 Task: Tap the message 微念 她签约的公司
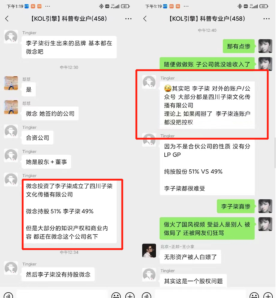(50, 113)
